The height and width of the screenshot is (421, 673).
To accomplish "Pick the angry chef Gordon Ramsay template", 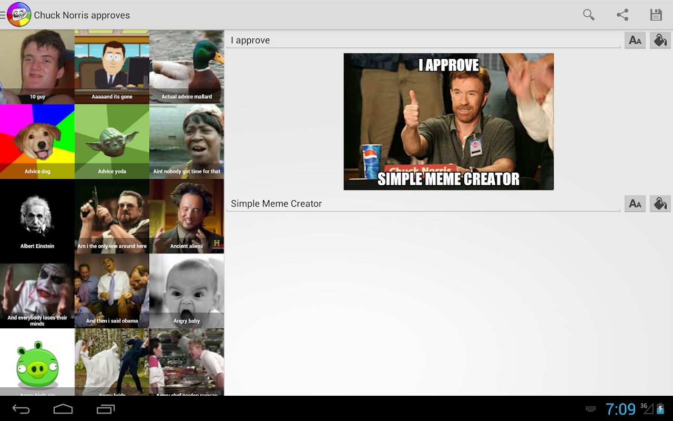I will 187,362.
